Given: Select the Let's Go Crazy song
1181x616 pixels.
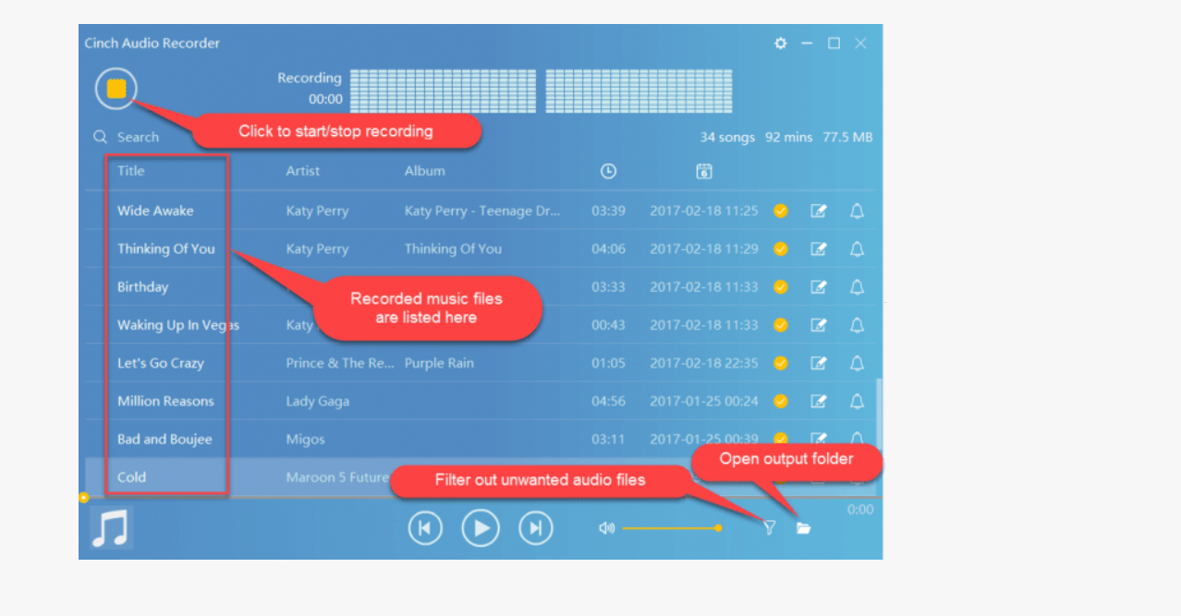Looking at the screenshot, I should click(161, 363).
